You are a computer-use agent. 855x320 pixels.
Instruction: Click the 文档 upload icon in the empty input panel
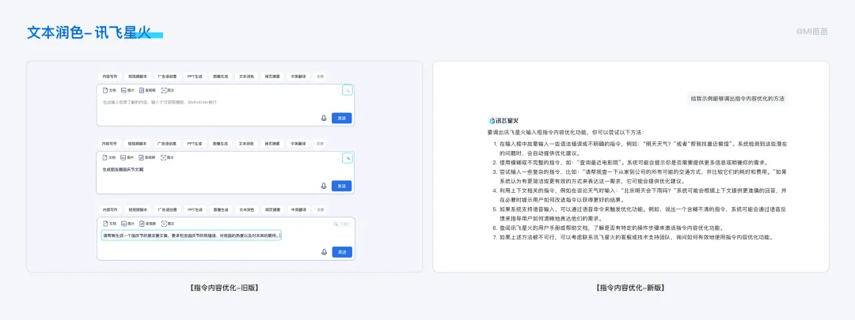click(106, 90)
